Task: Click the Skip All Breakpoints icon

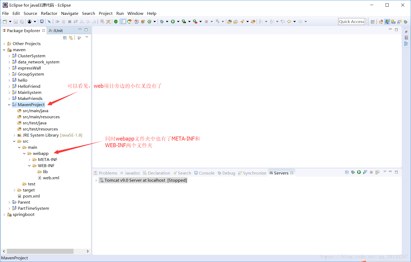Action: click(x=49, y=21)
